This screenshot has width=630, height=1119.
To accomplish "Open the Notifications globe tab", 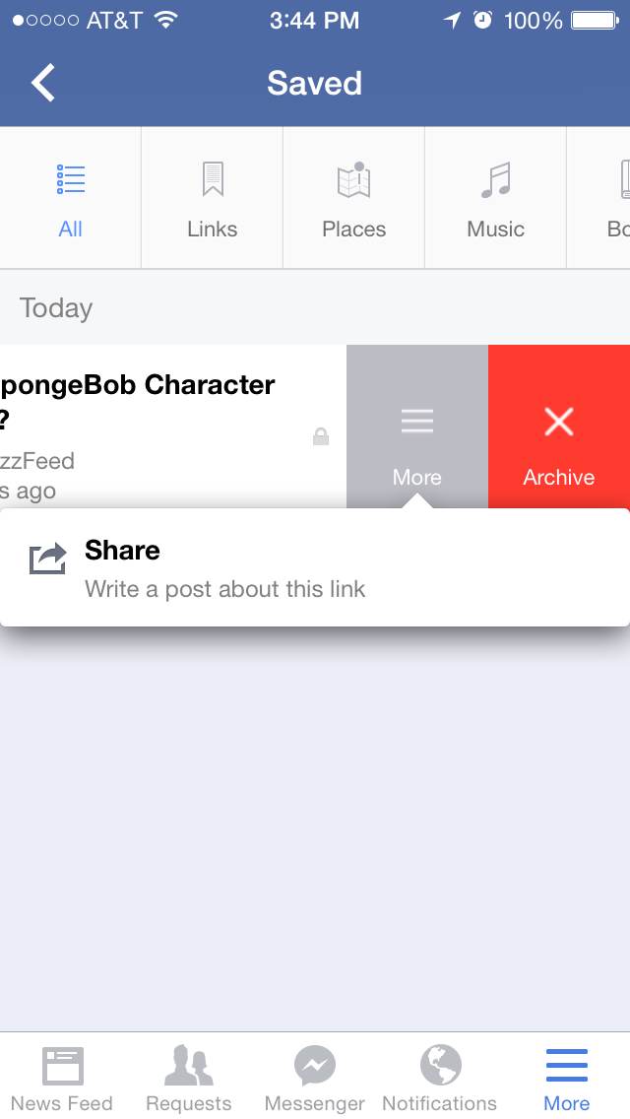I will [x=439, y=1077].
